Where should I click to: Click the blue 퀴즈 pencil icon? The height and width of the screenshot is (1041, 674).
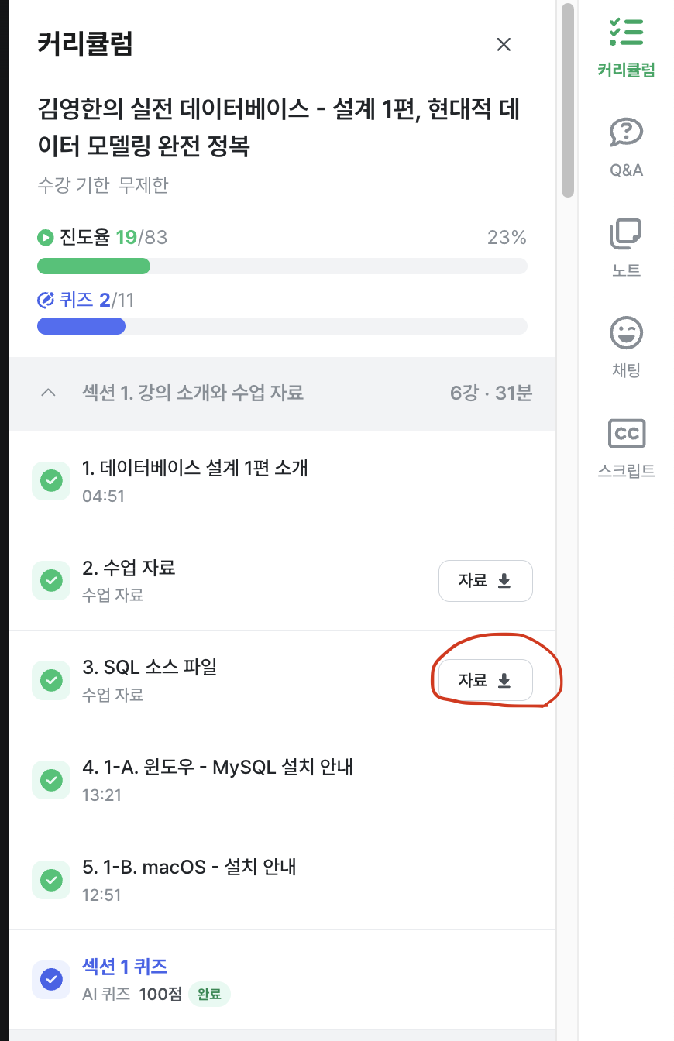46,300
